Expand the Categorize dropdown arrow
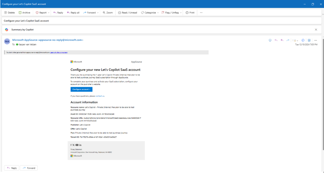The image size is (324, 175). click(x=158, y=13)
